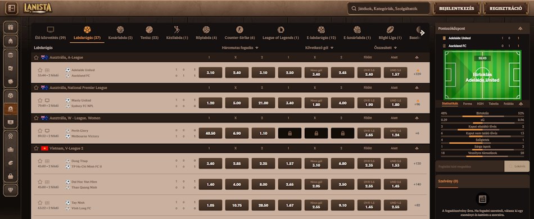Click the live pitch tracker graphic
Screen dimensions: 534x219
tap(483, 75)
